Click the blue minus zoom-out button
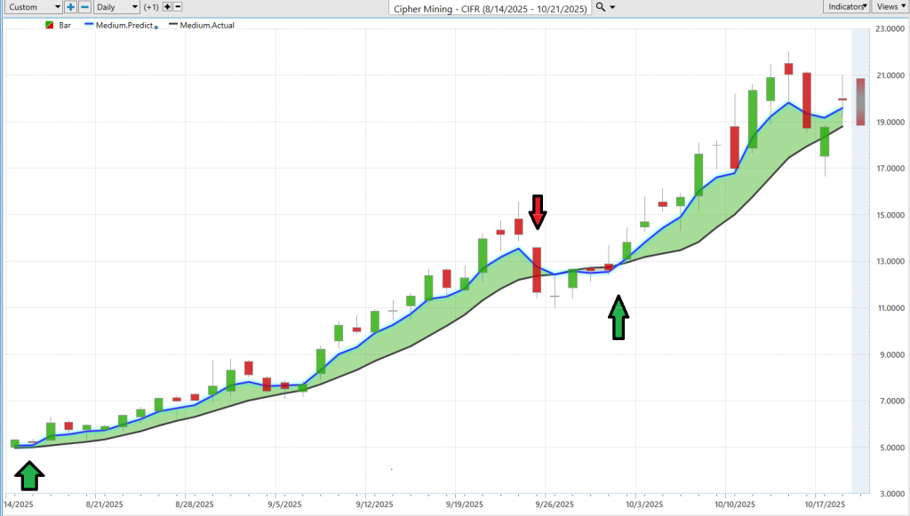Image resolution: width=910 pixels, height=516 pixels. coord(84,7)
